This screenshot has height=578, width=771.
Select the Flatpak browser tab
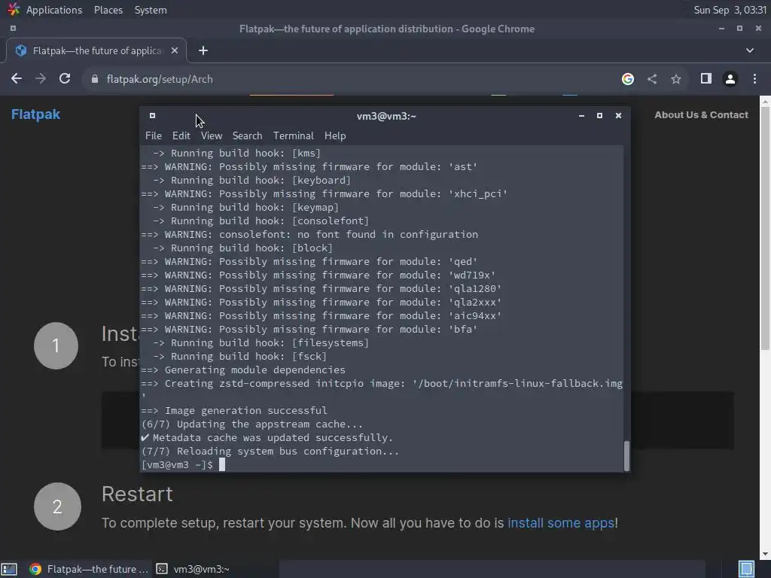tap(96, 50)
